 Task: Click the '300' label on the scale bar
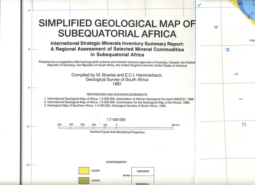pyautogui.click(x=82, y=125)
